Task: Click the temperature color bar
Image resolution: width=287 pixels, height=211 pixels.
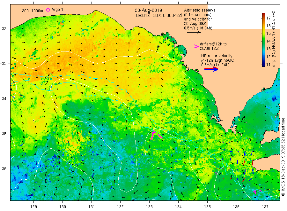Action: (264, 40)
